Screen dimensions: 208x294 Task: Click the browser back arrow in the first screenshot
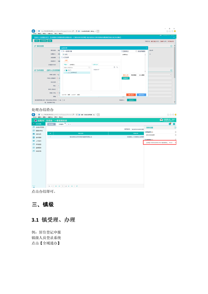(x=33, y=31)
